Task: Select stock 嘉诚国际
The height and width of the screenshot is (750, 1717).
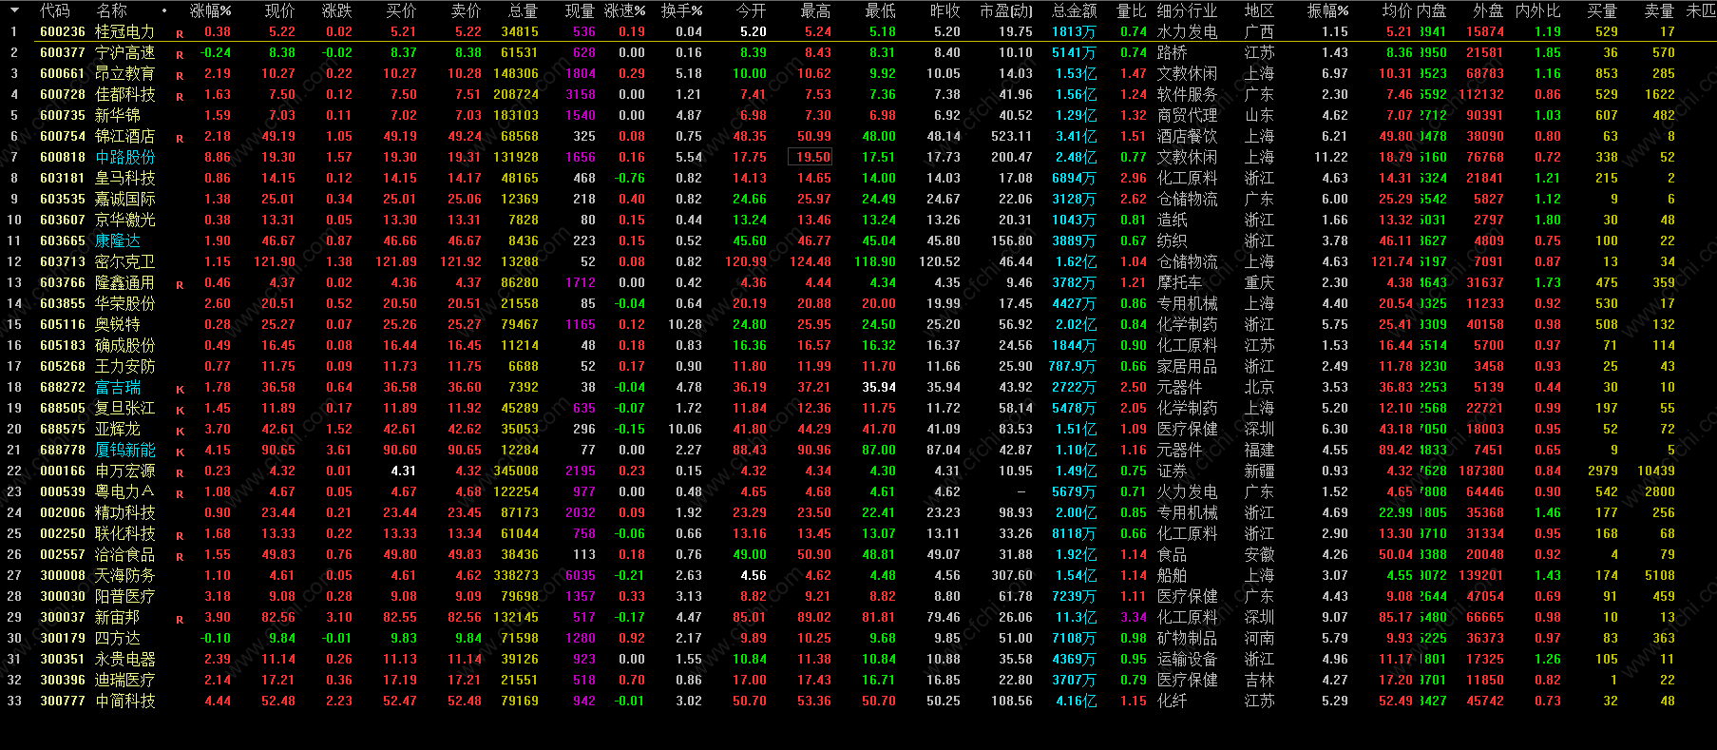Action: tap(124, 199)
